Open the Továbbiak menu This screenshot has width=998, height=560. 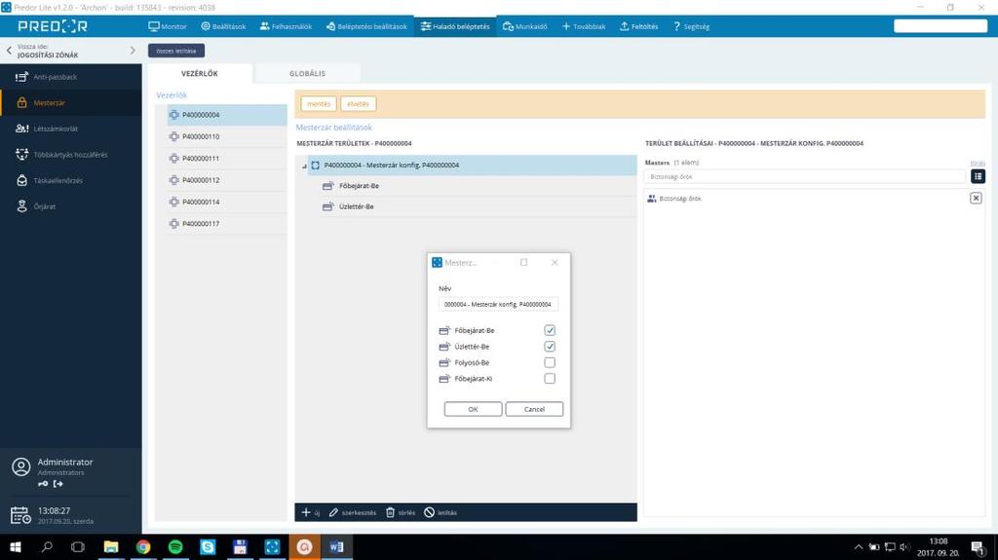(583, 26)
